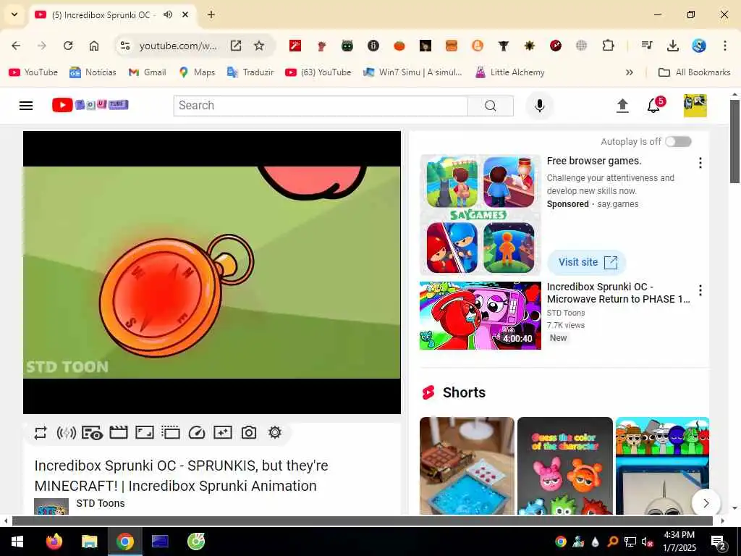The height and width of the screenshot is (556, 741).
Task: Start voice search with microphone
Action: [x=540, y=106]
